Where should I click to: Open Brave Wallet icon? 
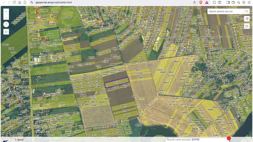[x=233, y=2]
